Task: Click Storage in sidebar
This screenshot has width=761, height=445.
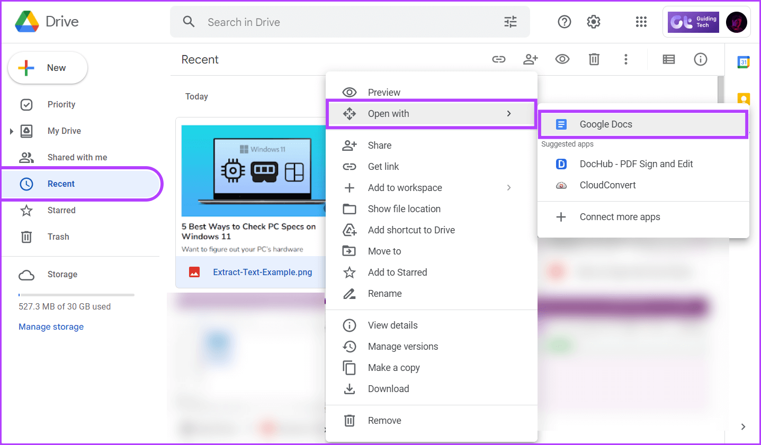Action: click(x=62, y=274)
